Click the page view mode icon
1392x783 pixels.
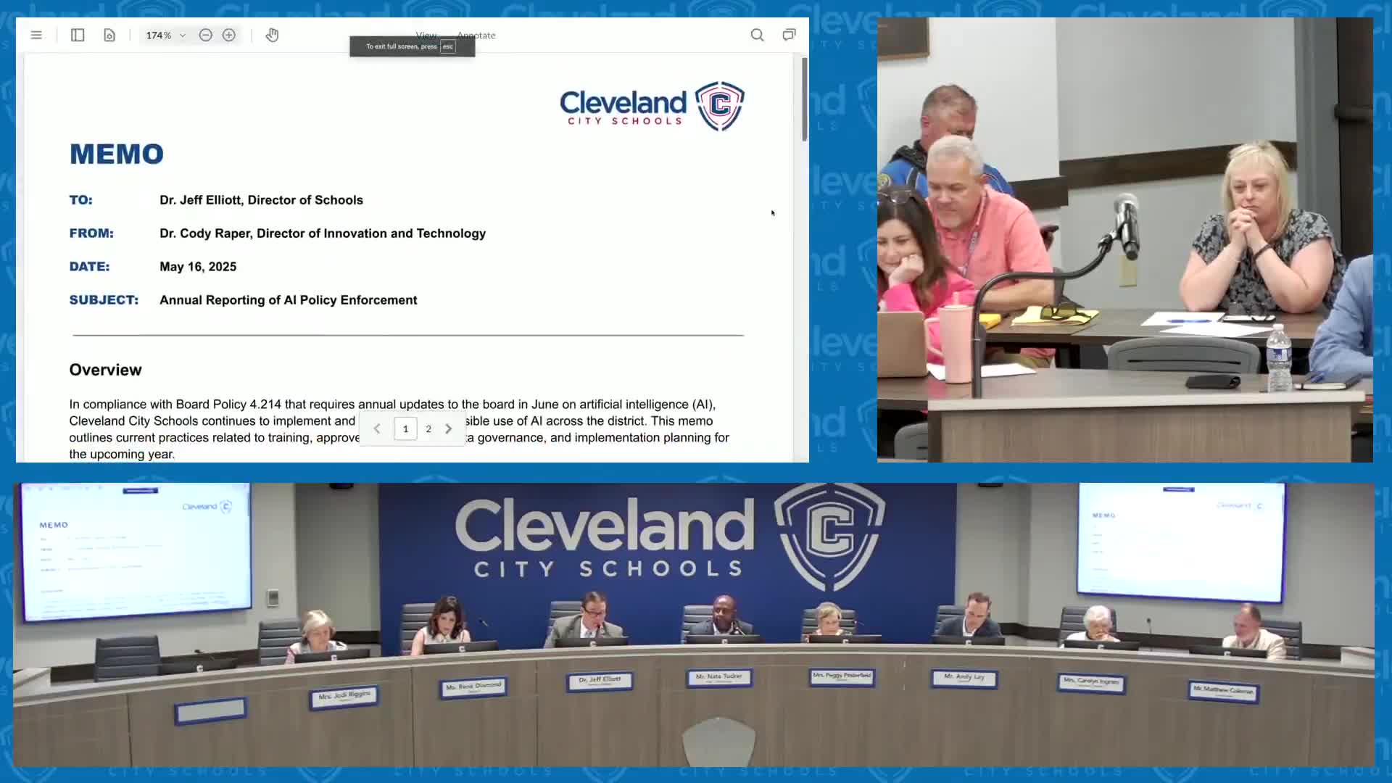pyautogui.click(x=109, y=35)
